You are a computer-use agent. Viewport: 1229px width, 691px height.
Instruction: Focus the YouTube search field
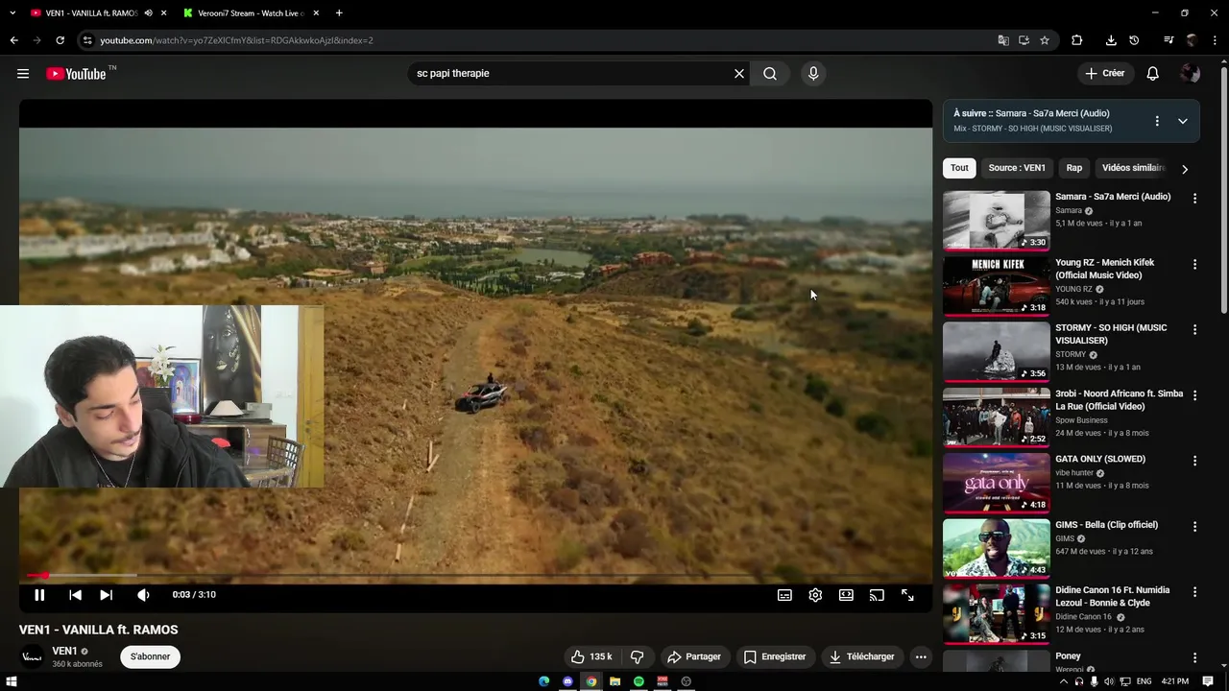570,73
